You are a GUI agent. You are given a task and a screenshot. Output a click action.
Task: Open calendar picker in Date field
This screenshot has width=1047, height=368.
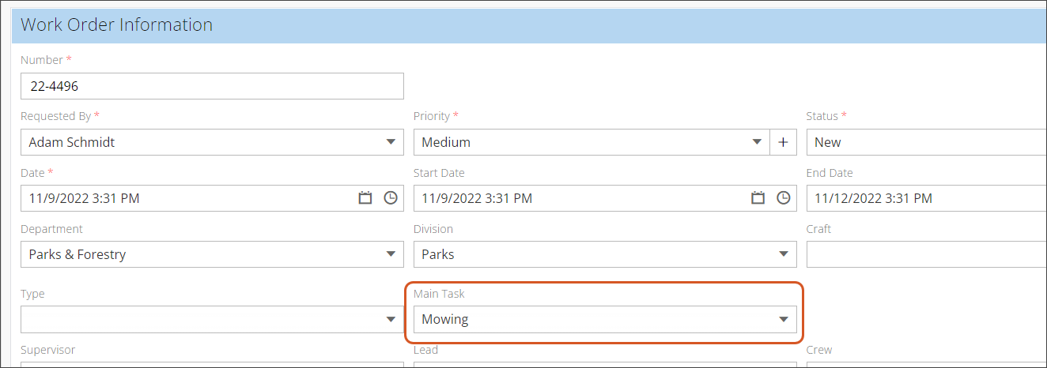365,198
